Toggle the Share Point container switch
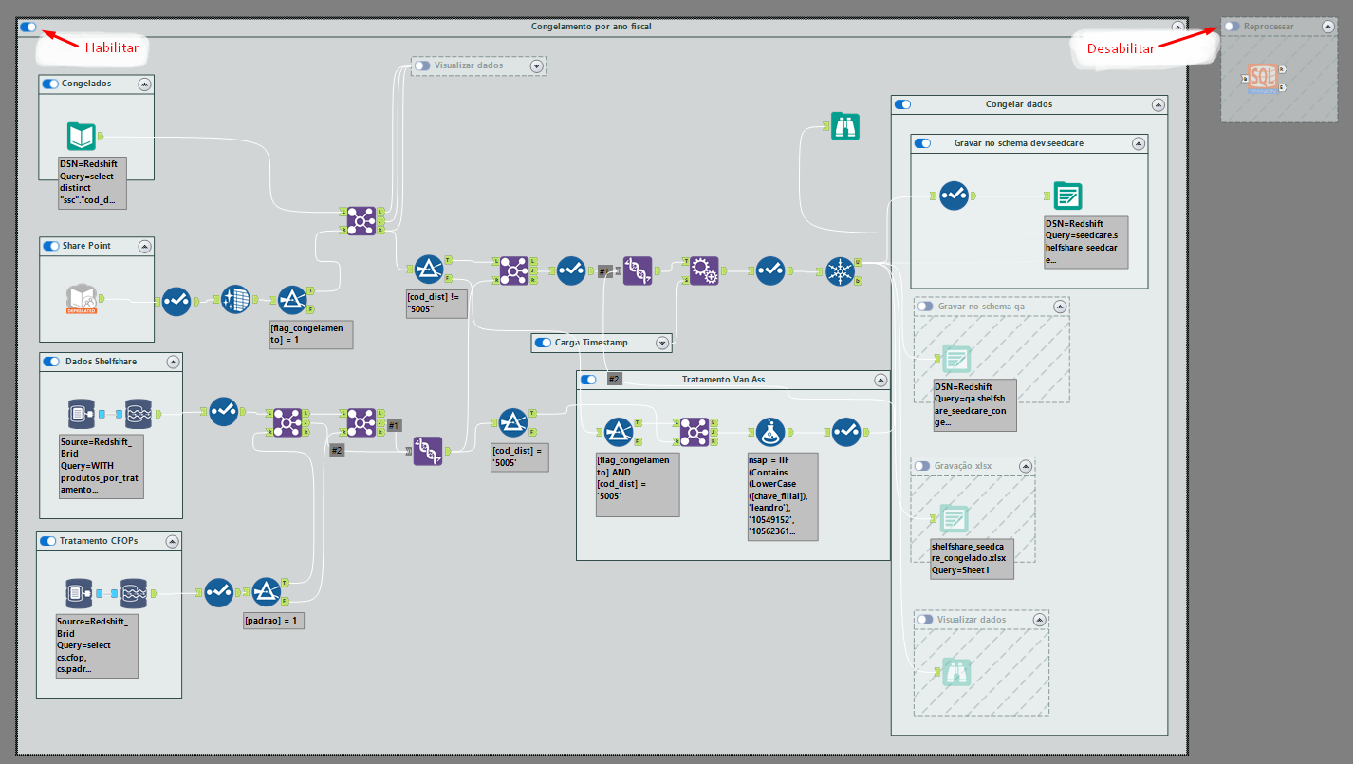 click(x=50, y=246)
